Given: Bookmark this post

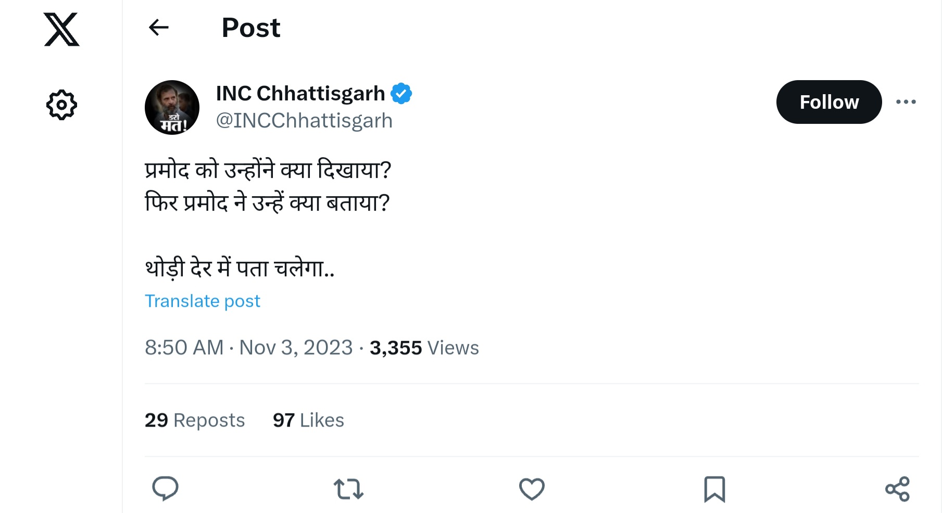Looking at the screenshot, I should pos(714,489).
